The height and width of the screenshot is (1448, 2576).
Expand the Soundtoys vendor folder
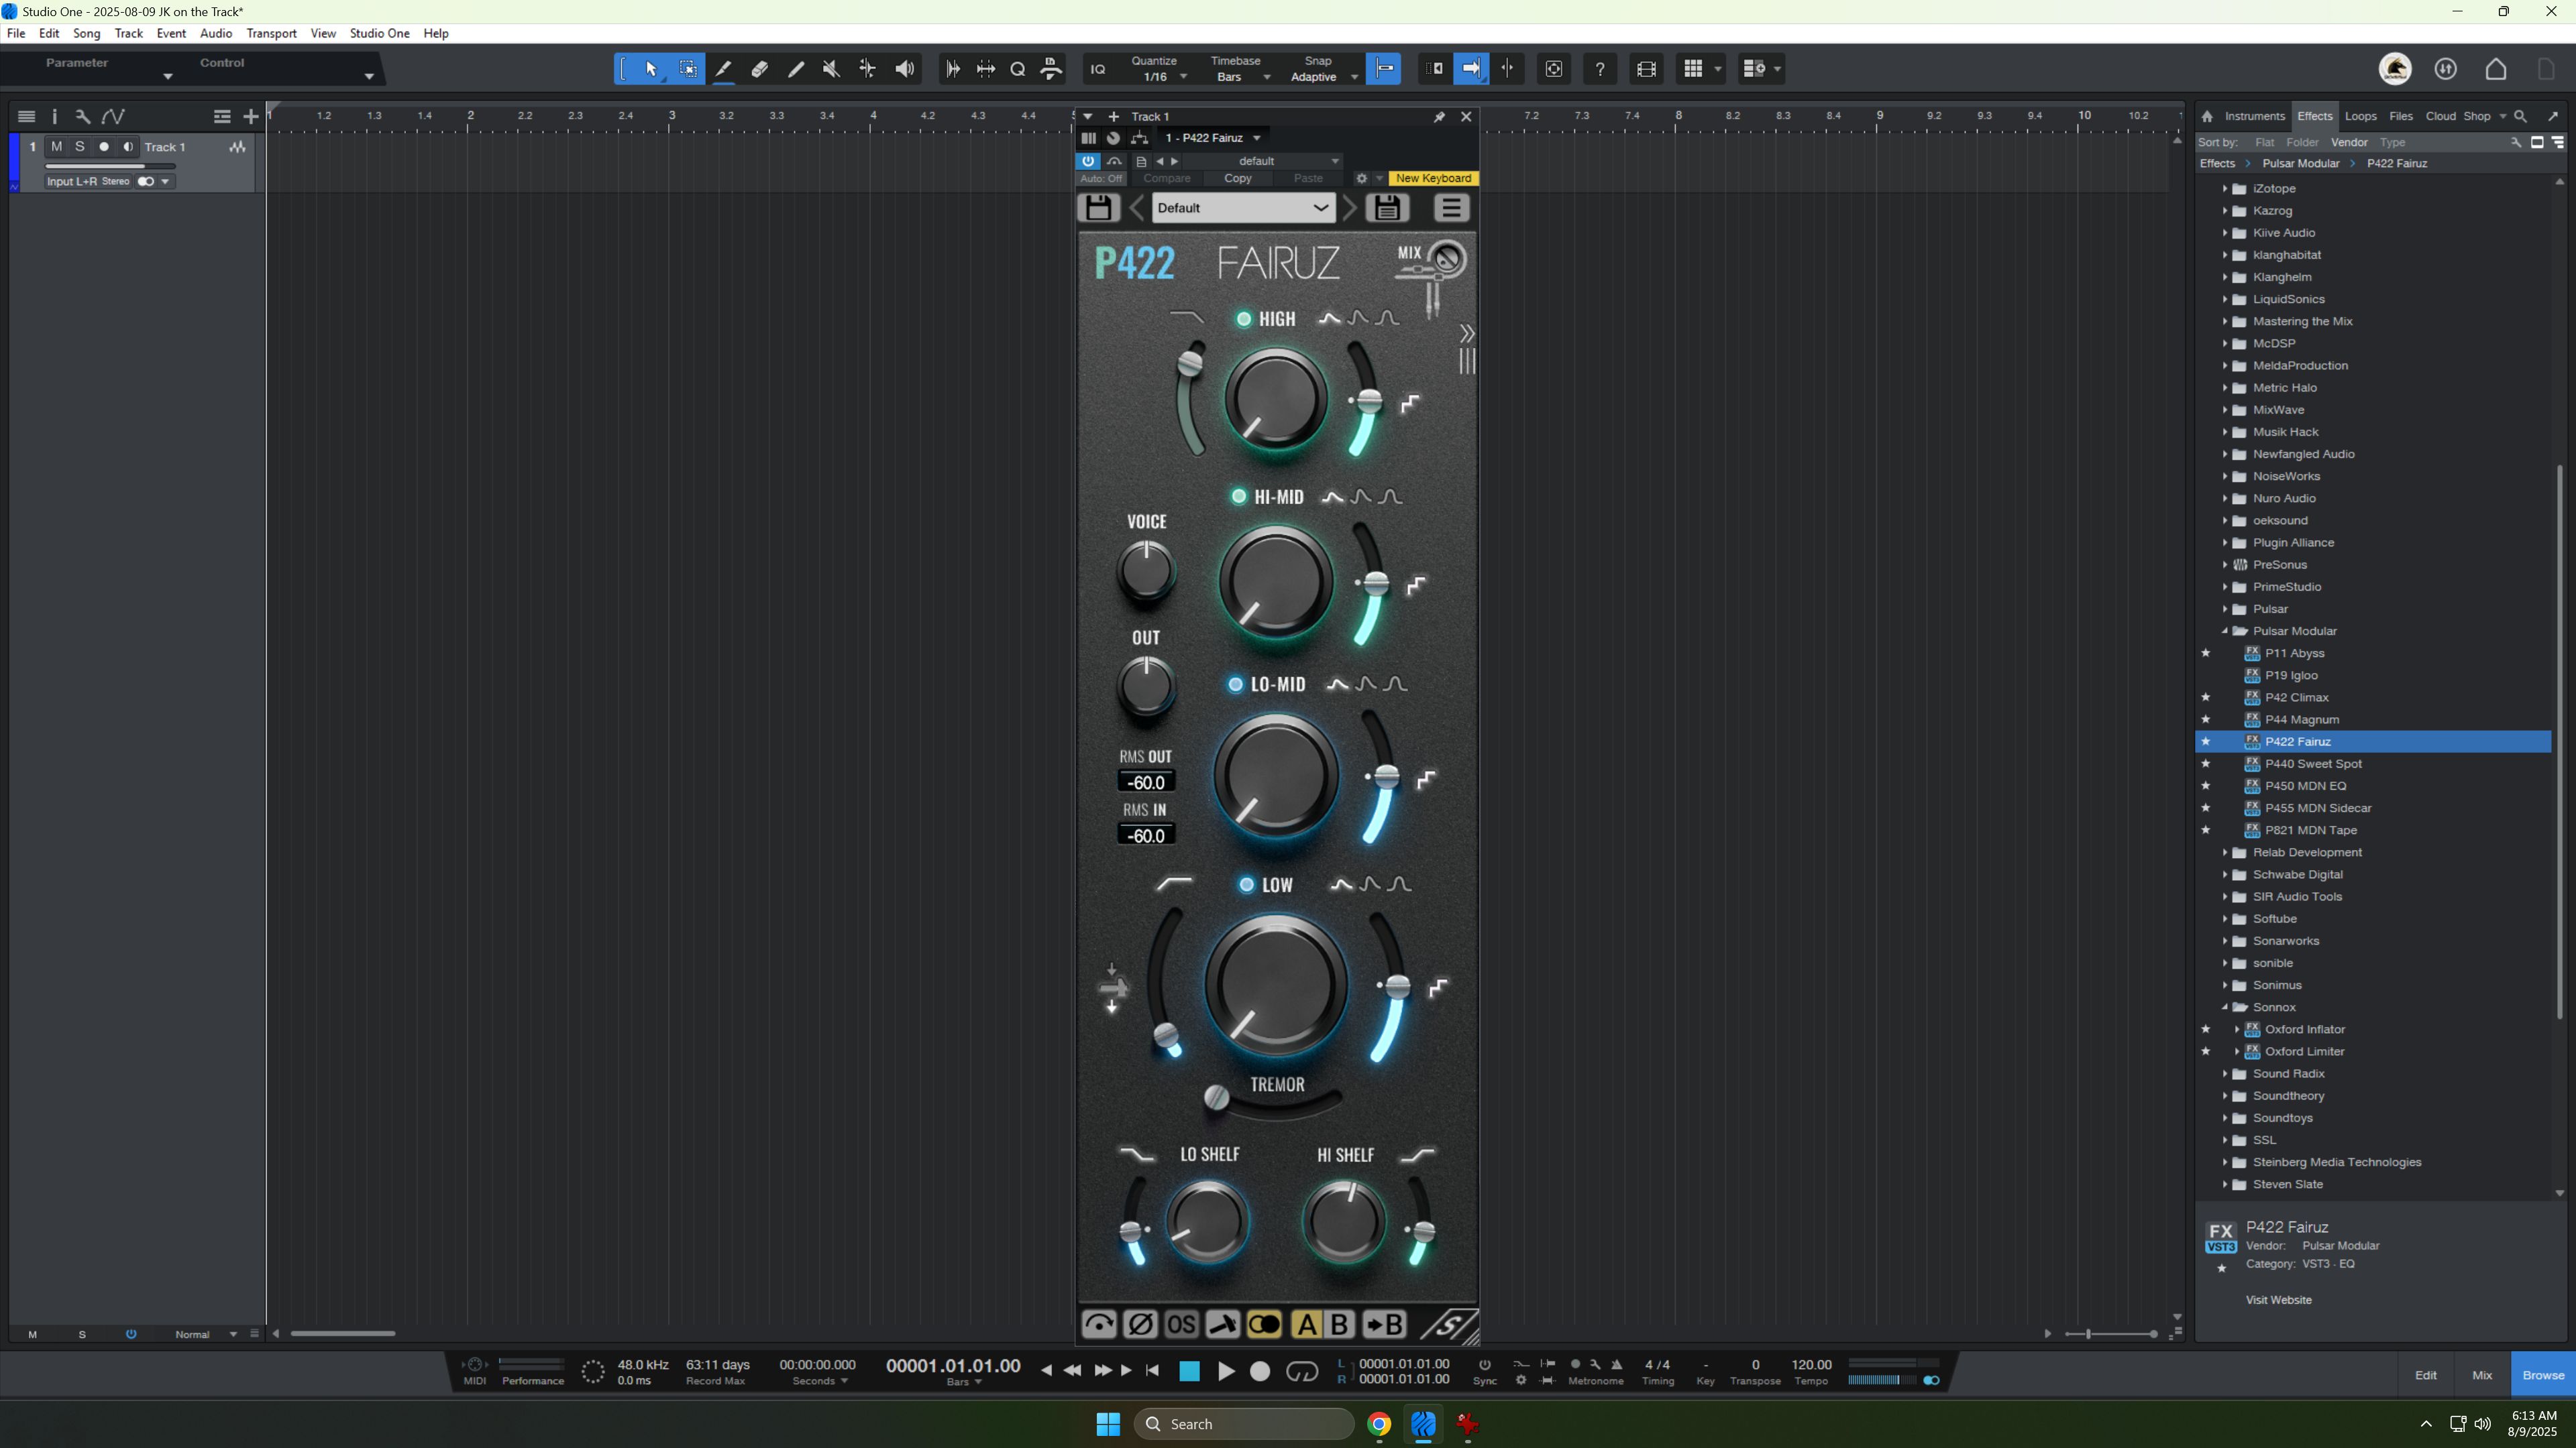coord(2224,1118)
